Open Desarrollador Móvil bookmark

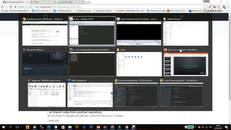tap(20, 11)
